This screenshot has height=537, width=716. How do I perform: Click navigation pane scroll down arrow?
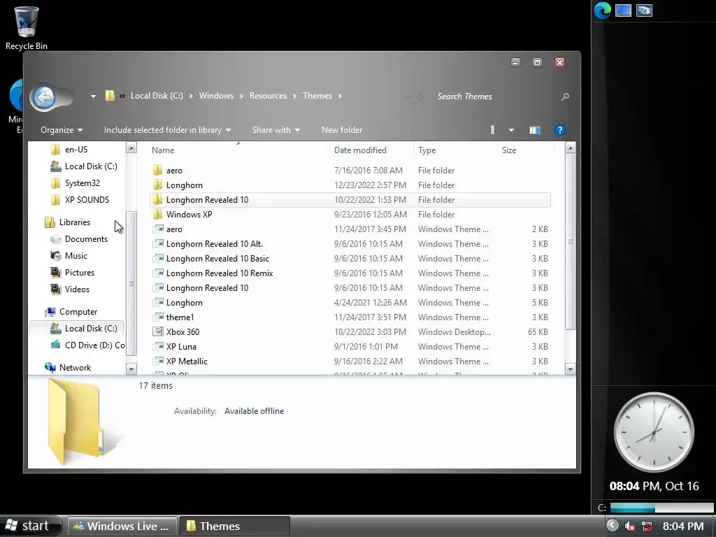tap(131, 369)
